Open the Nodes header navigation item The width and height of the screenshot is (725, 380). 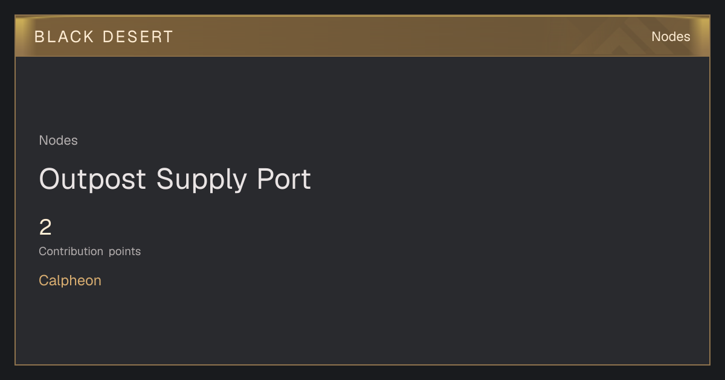tap(671, 37)
